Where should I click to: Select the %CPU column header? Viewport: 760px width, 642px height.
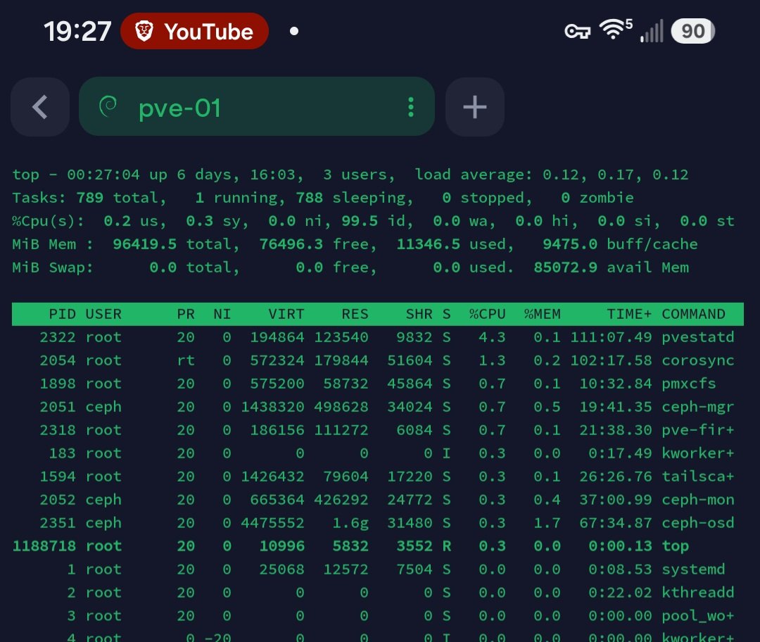[487, 314]
